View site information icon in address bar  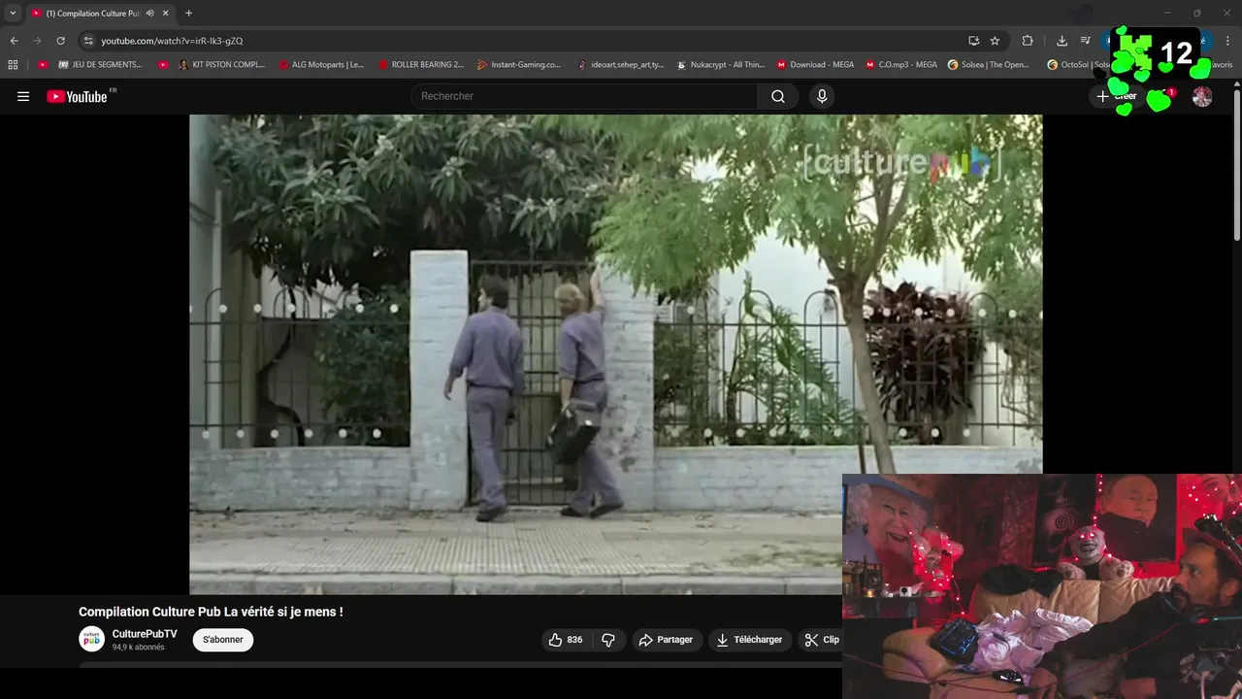pyautogui.click(x=88, y=41)
